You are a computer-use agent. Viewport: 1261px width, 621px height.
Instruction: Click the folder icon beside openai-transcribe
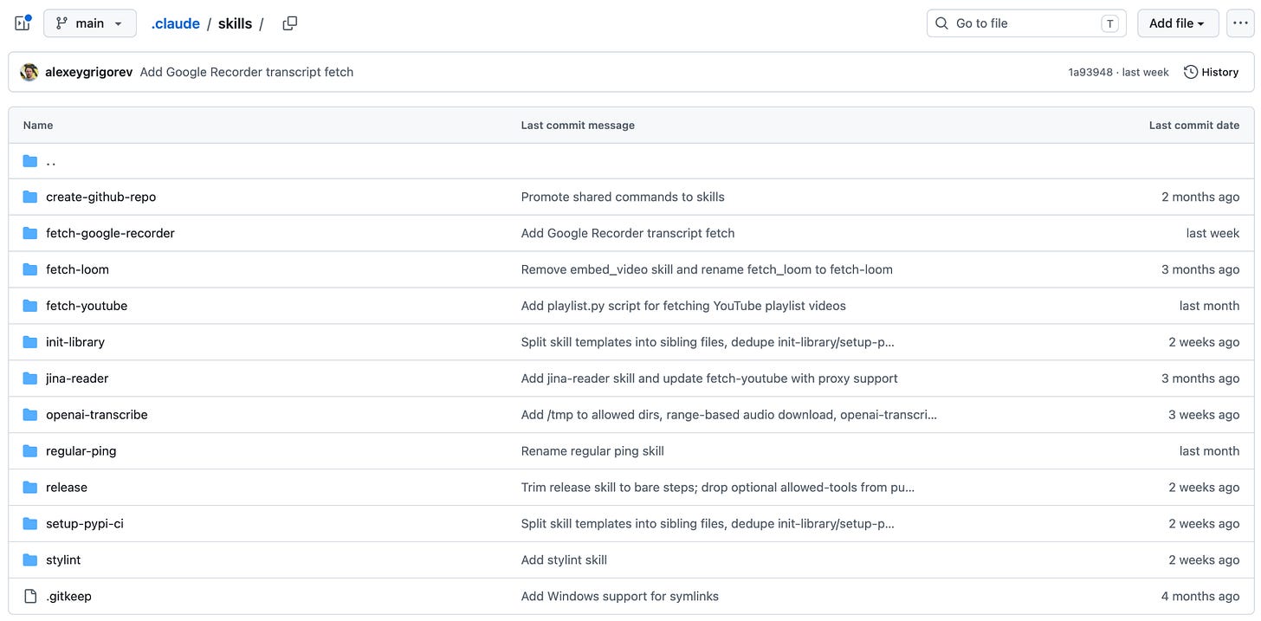30,415
